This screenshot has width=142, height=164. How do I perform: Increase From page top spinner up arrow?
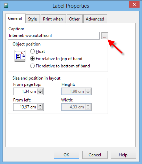40,90
